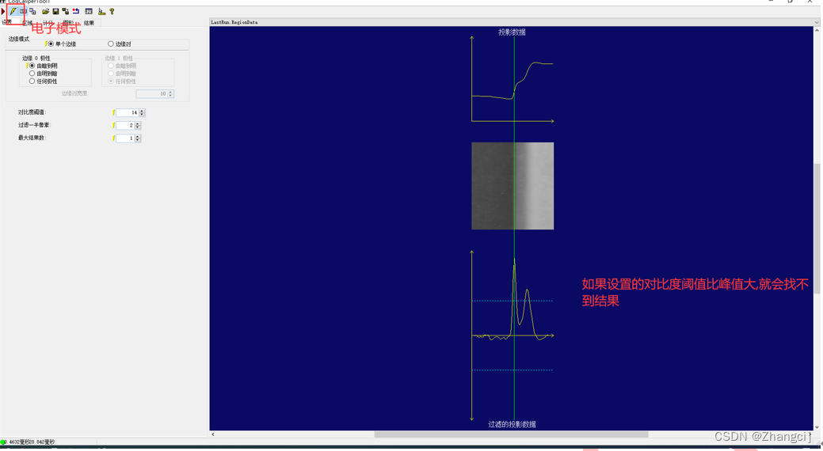Click the 对比度阈值 value field showing 14
This screenshot has width=823, height=451.
click(x=128, y=112)
